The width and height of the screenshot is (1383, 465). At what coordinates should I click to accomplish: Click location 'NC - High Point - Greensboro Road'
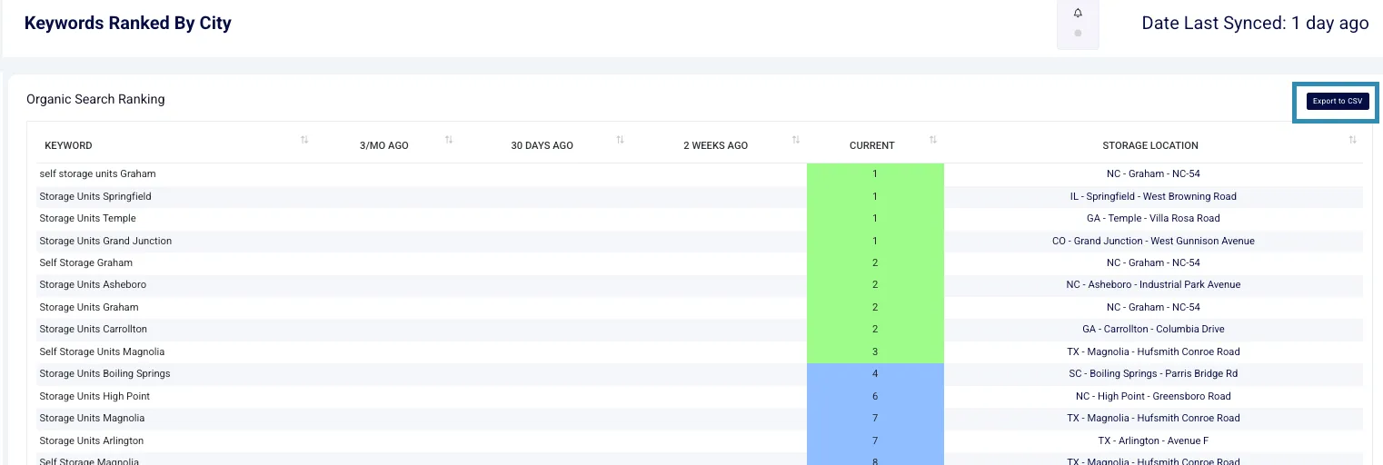click(1153, 396)
